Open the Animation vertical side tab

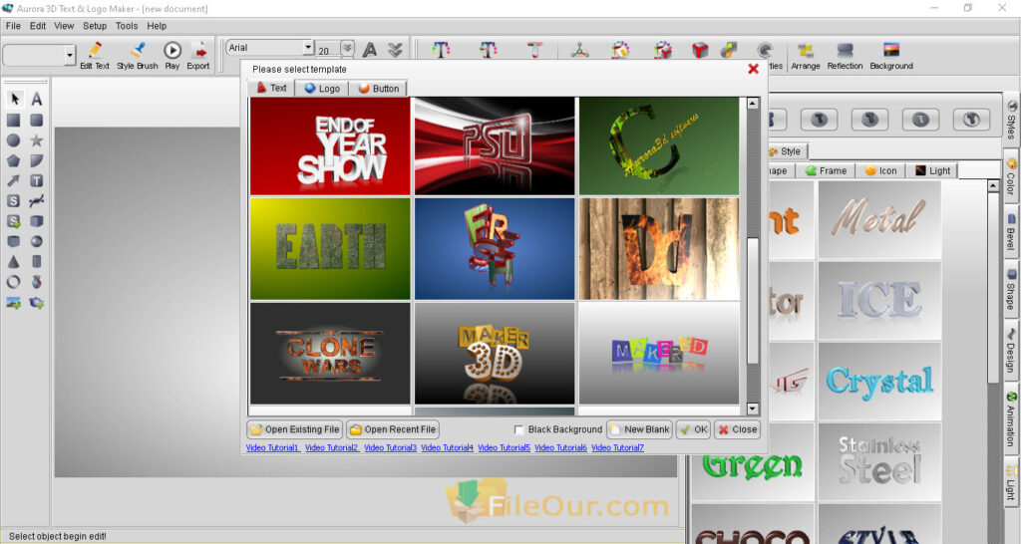pyautogui.click(x=1011, y=419)
